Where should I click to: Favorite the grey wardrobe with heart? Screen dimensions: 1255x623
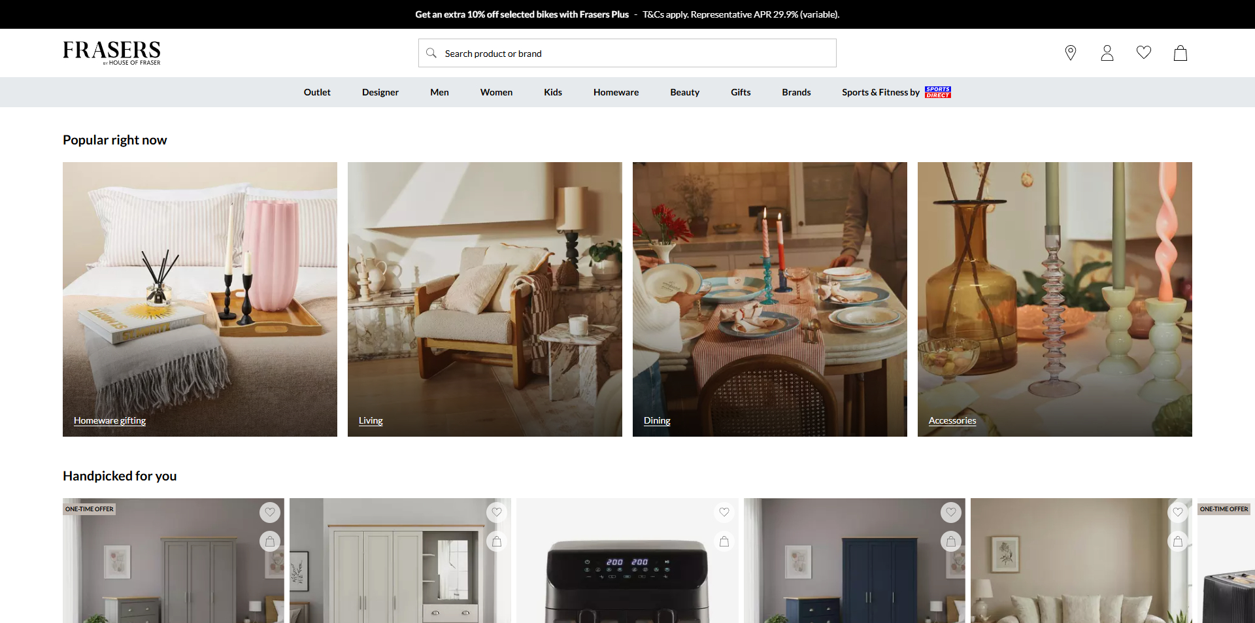270,512
